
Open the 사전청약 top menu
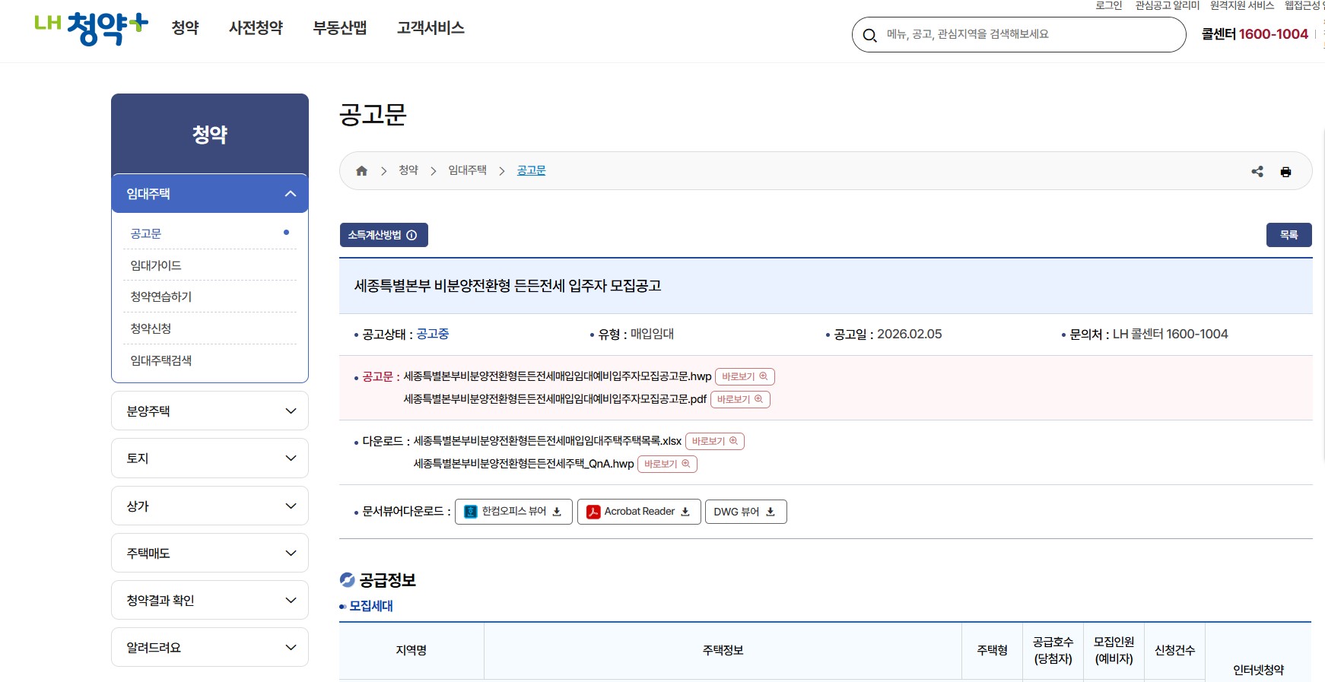[x=256, y=28]
